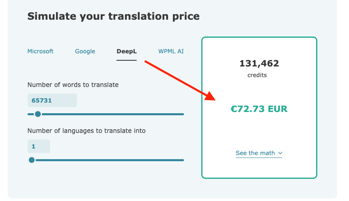The height and width of the screenshot is (201, 349).
Task: Click the "Number of words to translate" label
Action: [73, 85]
